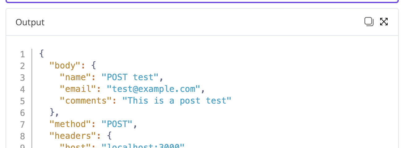Screen dimensions: 408x148
Task: Click the "name" key in JSON output
Action: [75, 77]
